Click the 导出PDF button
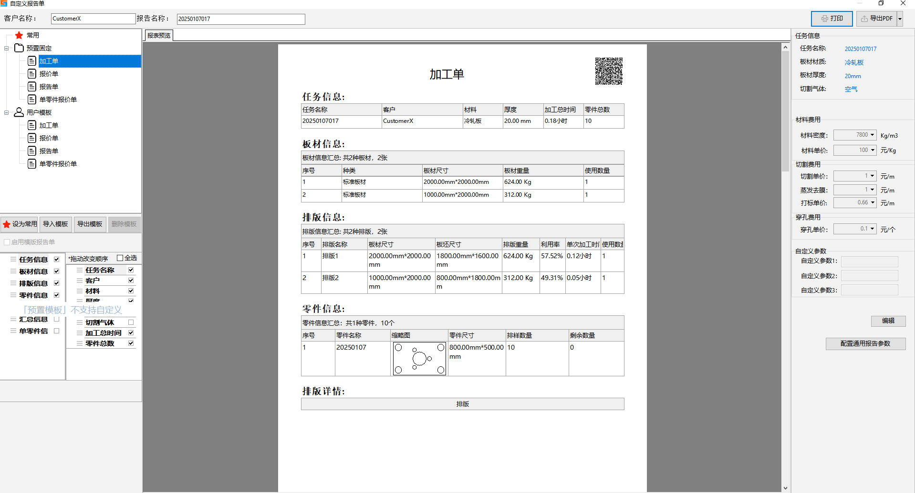Viewport: 915px width, 493px height. (877, 19)
